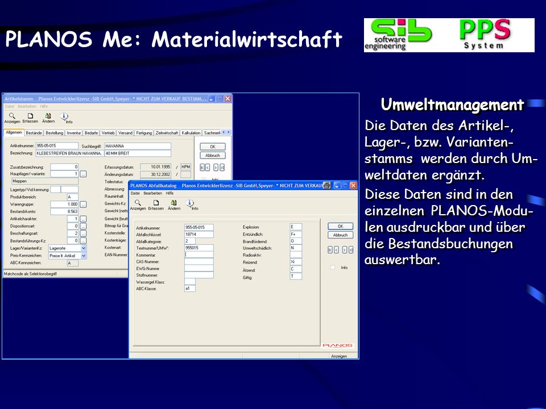The width and height of the screenshot is (546, 409).
Task: Expand the Lager/VariantenKz dropdown showing Lagerorte
Action: pyautogui.click(x=84, y=248)
